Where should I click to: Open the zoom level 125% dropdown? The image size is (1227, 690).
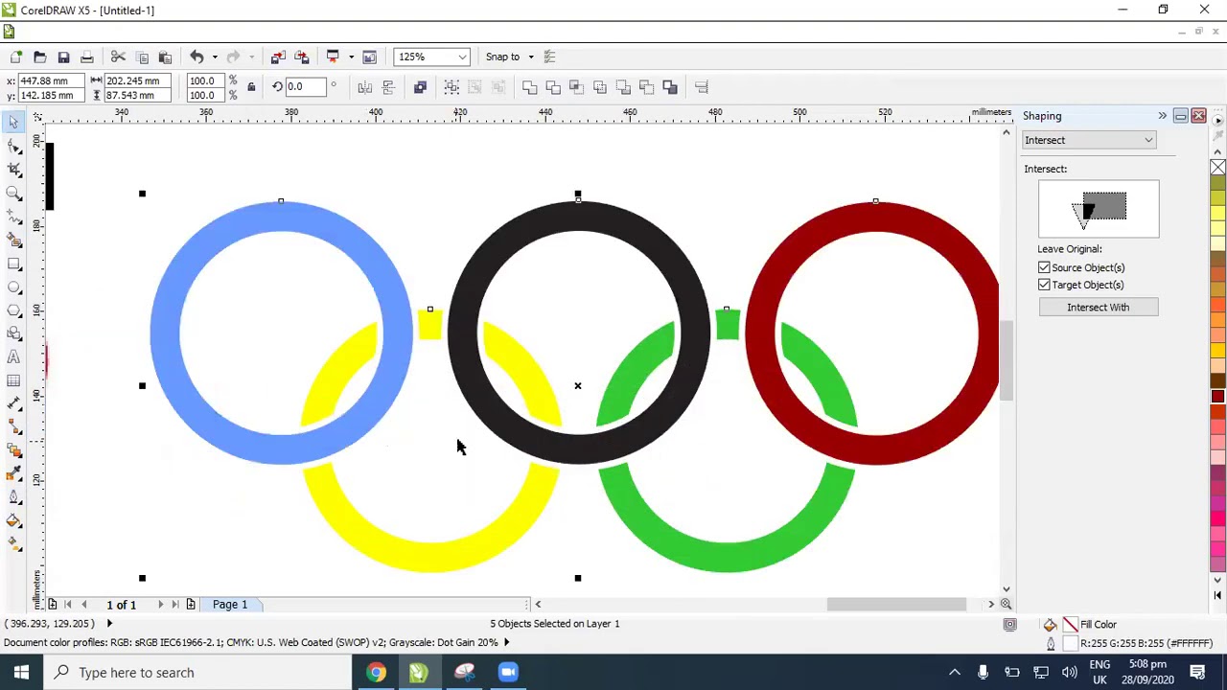[x=462, y=57]
